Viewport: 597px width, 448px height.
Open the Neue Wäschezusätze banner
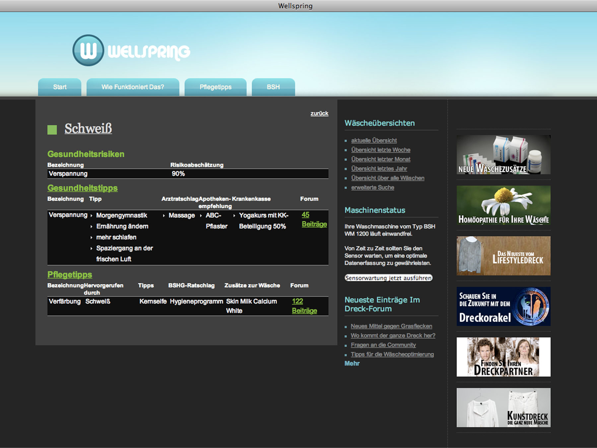[x=503, y=155]
